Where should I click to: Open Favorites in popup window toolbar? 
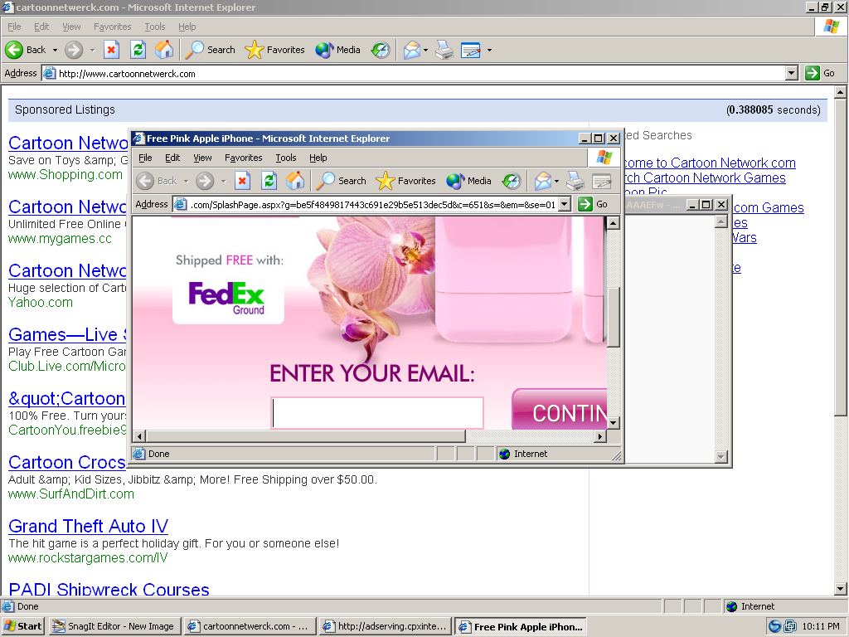405,181
